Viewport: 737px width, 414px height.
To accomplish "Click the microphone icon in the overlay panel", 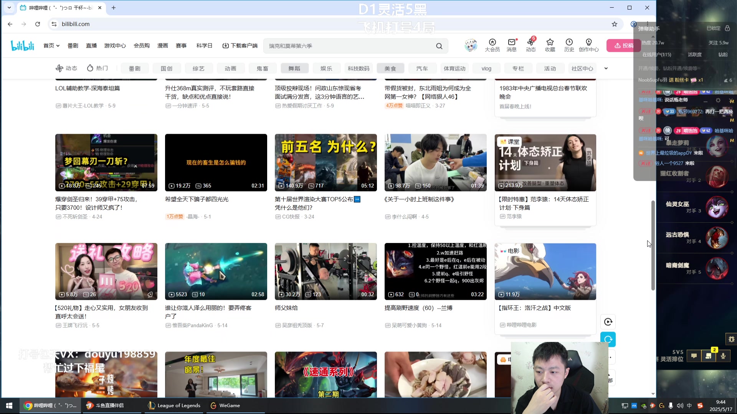I will click(x=723, y=356).
